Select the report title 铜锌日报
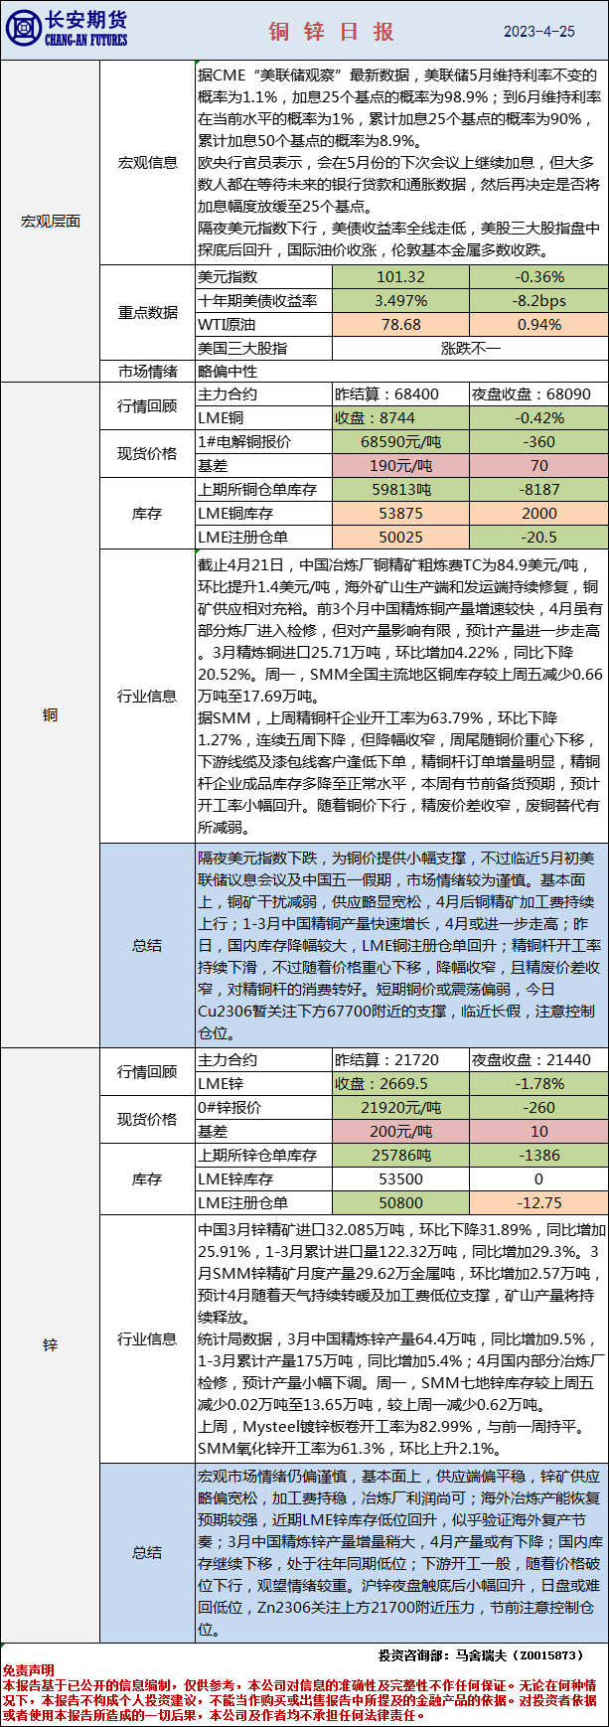609x1727 pixels. 332,31
